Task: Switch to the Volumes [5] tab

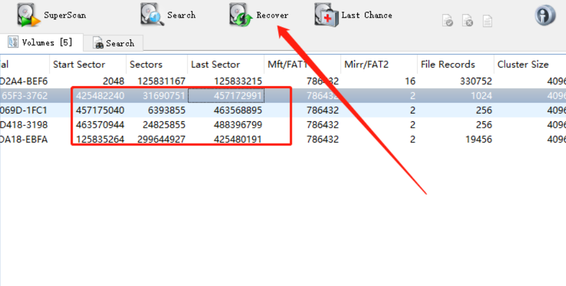Action: (x=41, y=42)
